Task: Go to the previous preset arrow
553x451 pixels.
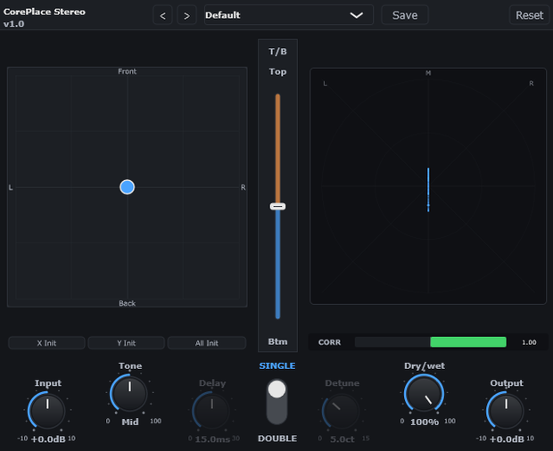Action: pos(162,15)
